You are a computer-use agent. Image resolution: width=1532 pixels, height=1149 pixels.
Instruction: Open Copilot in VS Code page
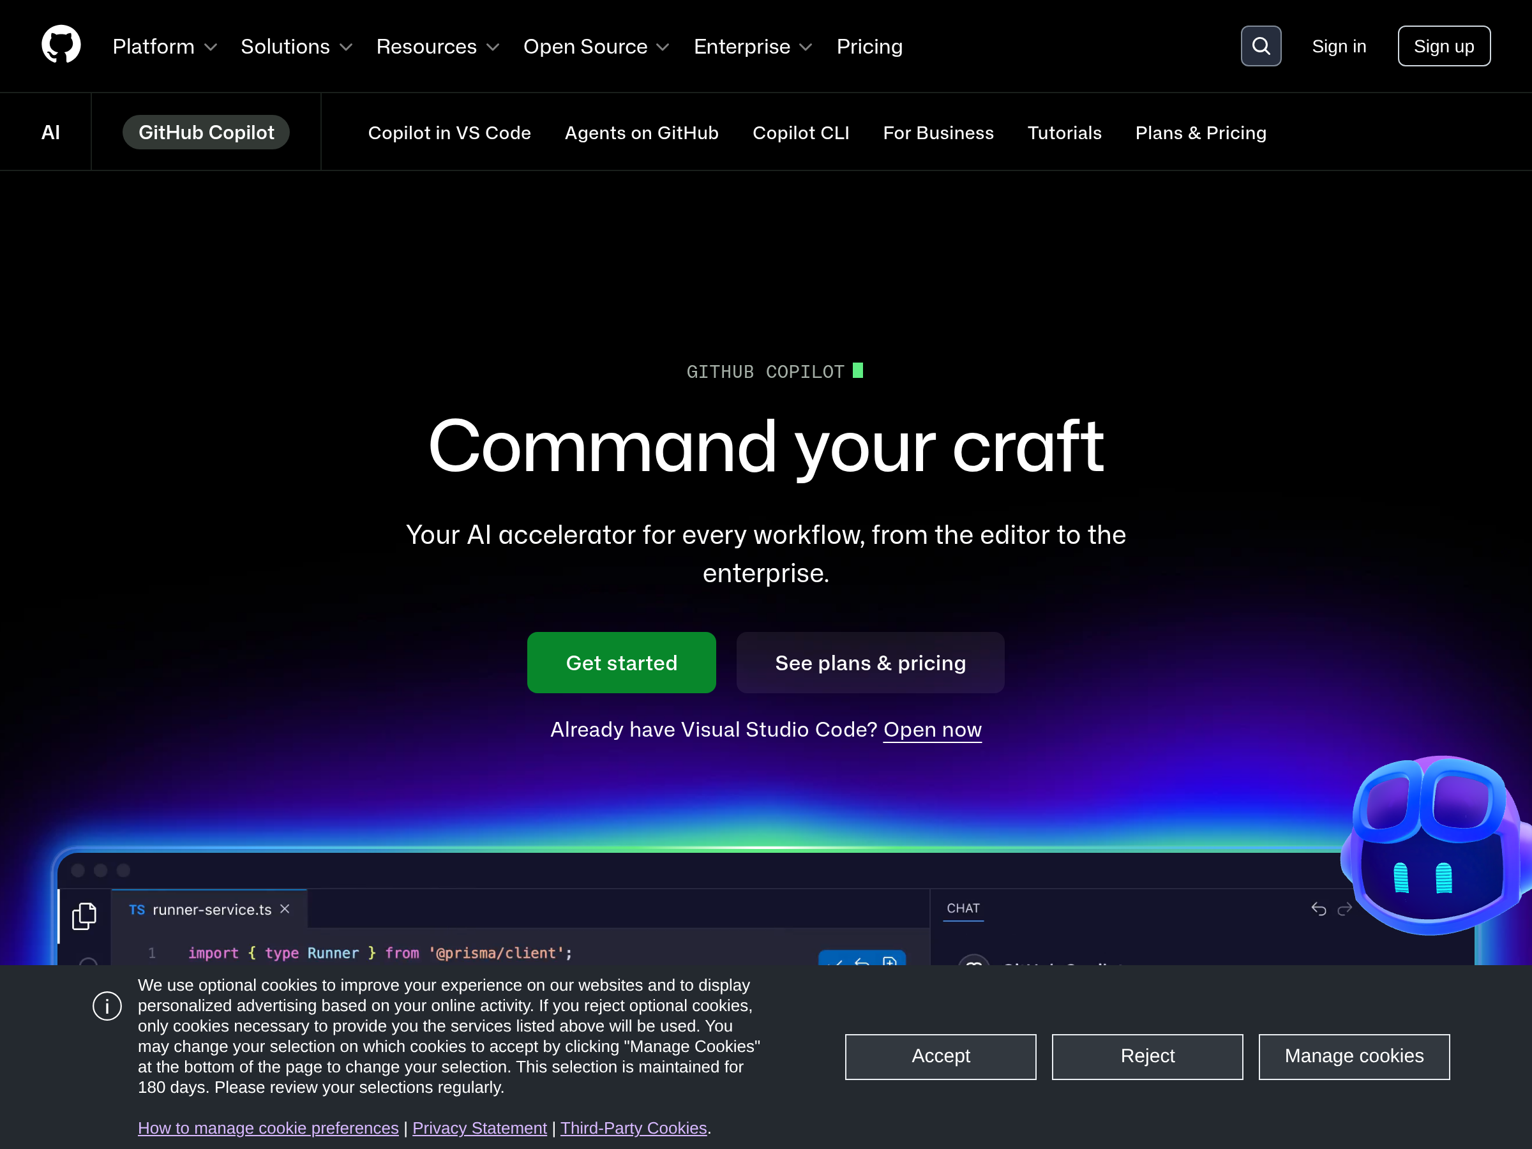(x=449, y=133)
